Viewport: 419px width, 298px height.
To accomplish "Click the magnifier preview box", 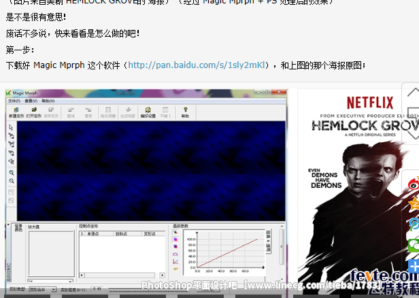I will tap(51, 253).
